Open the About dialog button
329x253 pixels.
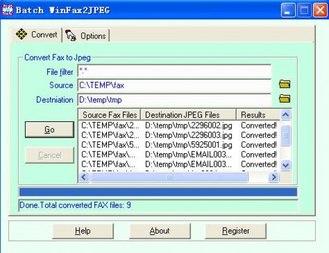[x=160, y=231]
